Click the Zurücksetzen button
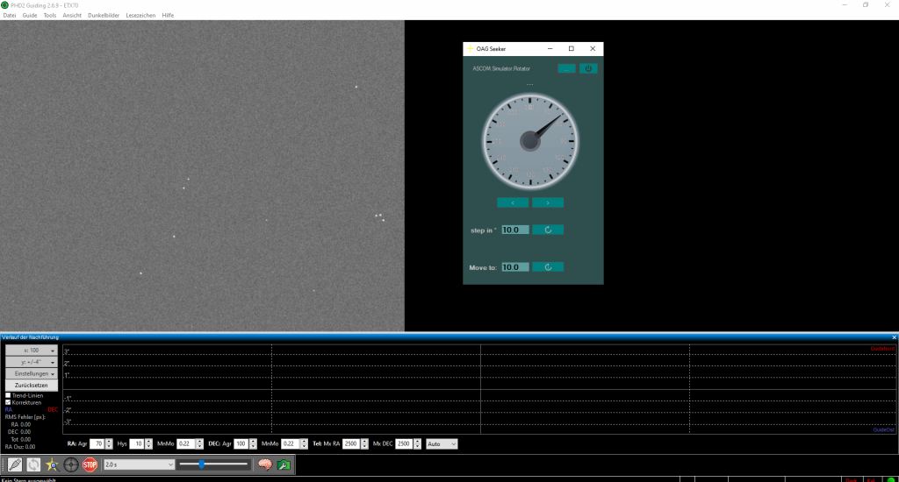The height and width of the screenshot is (482, 899). [x=32, y=386]
